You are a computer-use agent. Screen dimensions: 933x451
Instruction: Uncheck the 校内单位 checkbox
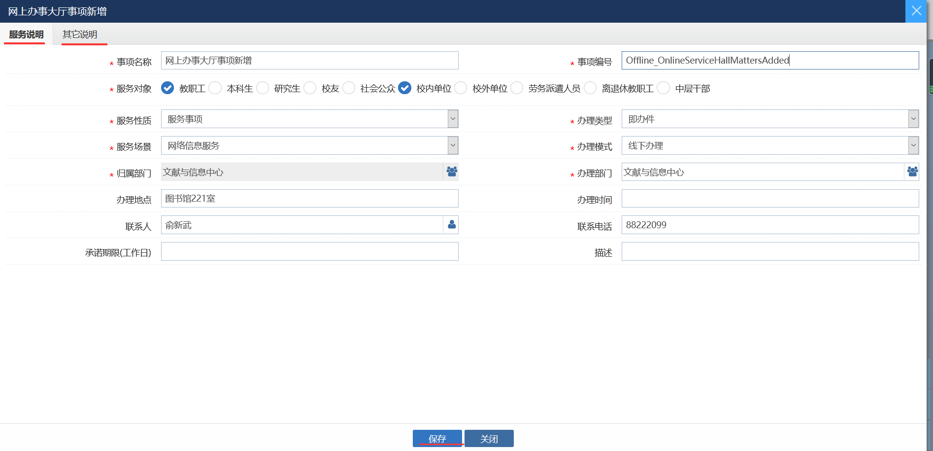coord(404,88)
